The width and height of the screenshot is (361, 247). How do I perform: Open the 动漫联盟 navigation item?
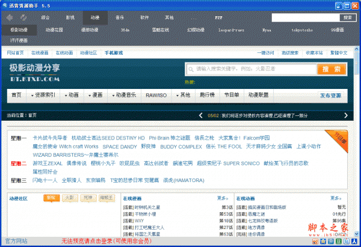click(x=259, y=95)
